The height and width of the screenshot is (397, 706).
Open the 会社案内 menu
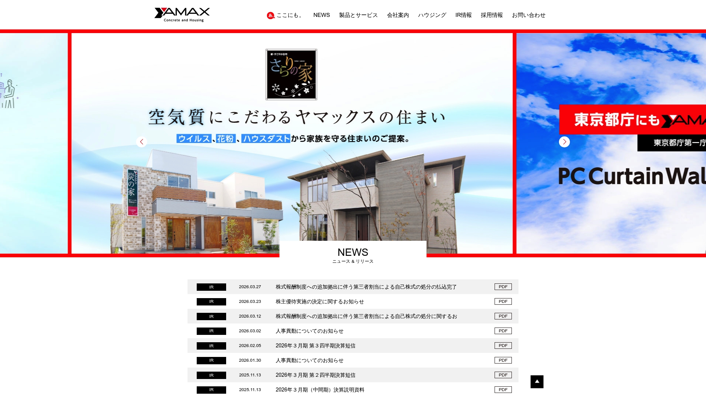(x=398, y=15)
